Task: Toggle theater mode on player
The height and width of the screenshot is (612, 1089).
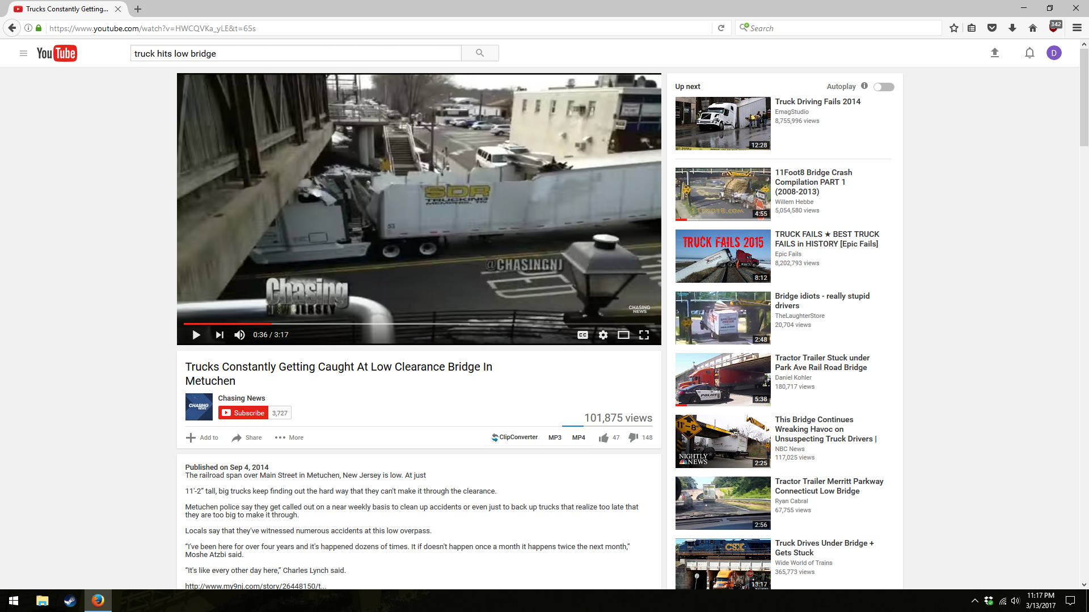Action: (x=623, y=335)
